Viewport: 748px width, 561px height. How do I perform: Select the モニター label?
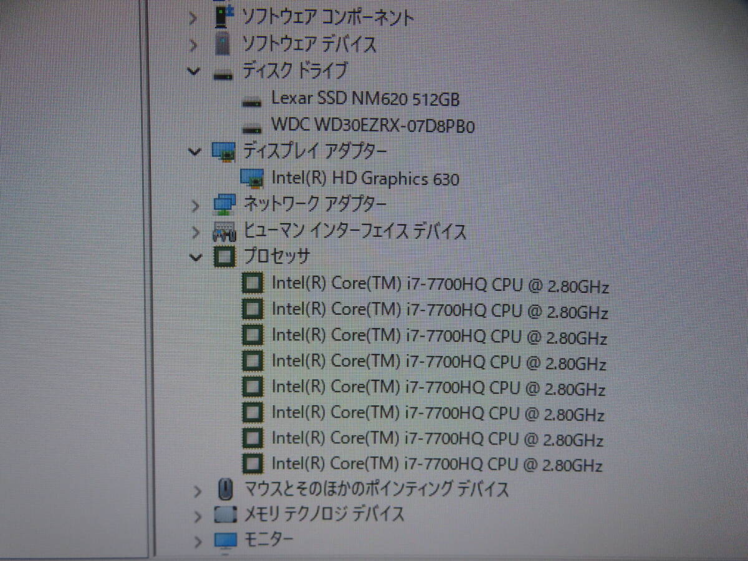268,539
